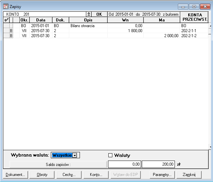This screenshot has height=182, width=213.
Task: Click the Parametry... button
Action: (x=162, y=175)
